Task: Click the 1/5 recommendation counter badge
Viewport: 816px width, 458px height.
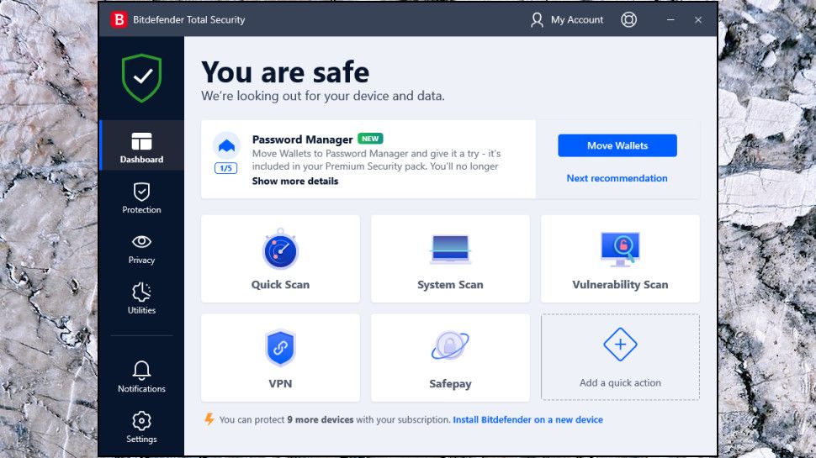Action: pyautogui.click(x=225, y=168)
